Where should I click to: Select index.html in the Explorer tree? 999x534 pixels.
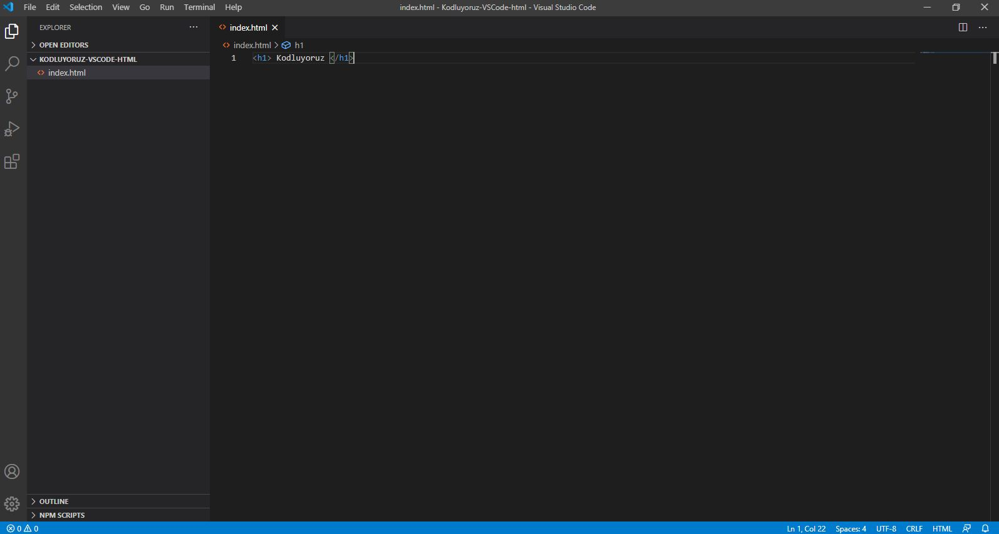tap(67, 73)
